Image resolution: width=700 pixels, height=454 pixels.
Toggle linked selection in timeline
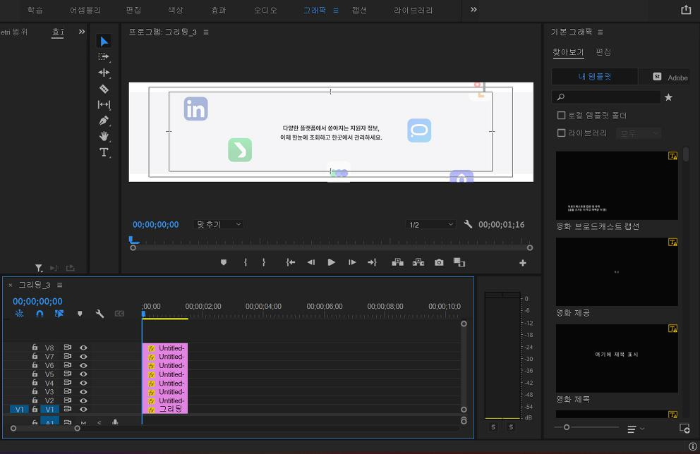click(x=59, y=314)
